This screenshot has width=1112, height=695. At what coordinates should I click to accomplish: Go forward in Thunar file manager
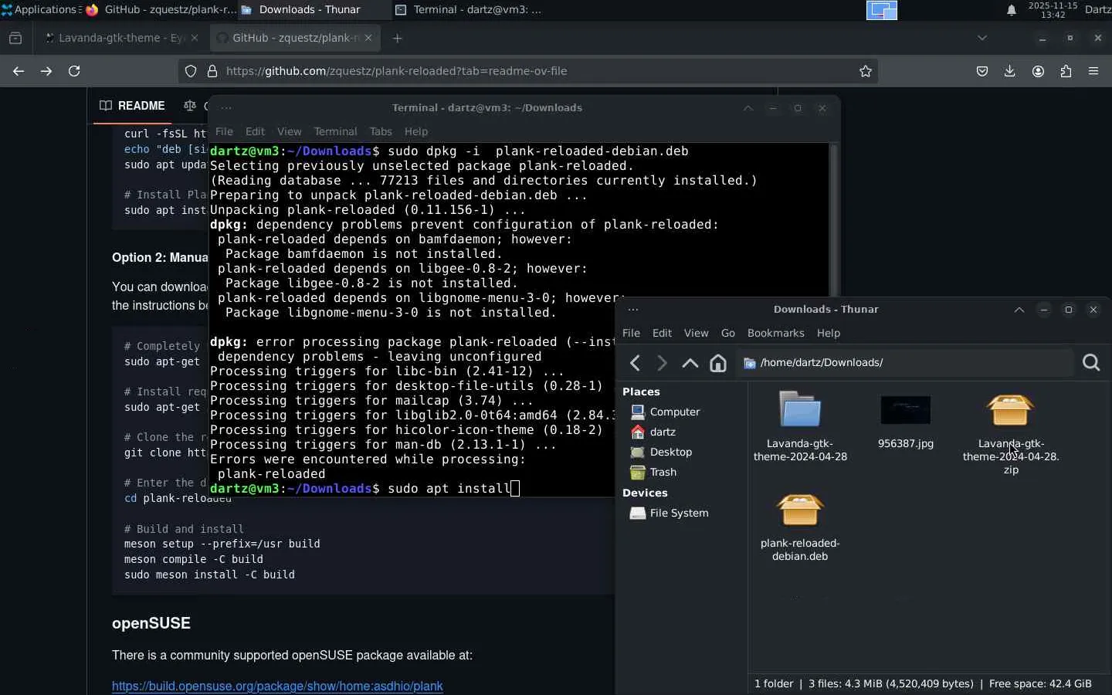pos(662,363)
